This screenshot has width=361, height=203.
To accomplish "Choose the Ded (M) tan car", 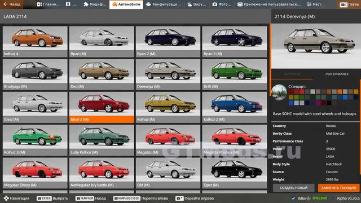I will pyautogui.click(x=102, y=74).
